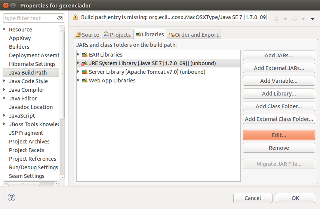
Task: Switch to the Projects tab
Action: (x=117, y=34)
